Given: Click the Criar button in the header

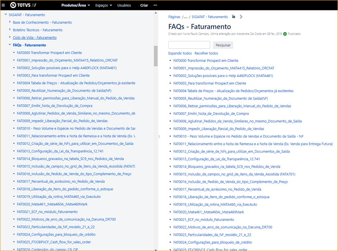Looking at the screenshot, I should point(144,5).
